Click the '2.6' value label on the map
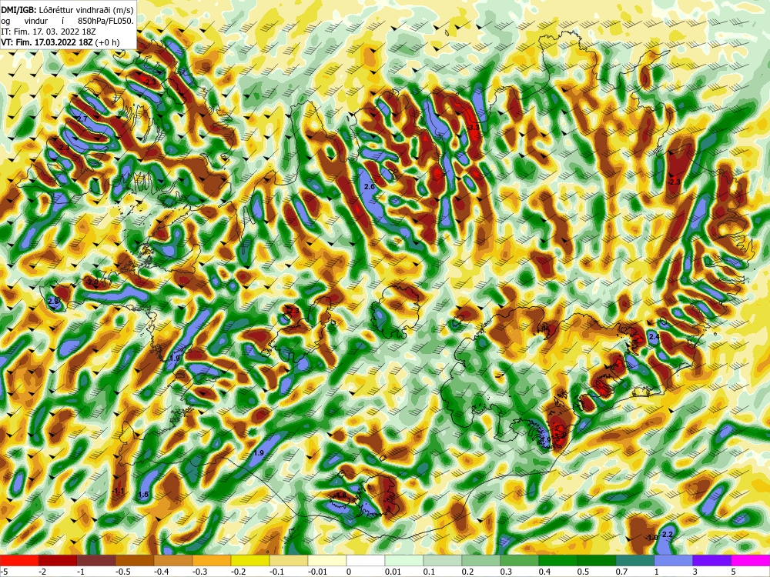 pos(370,186)
